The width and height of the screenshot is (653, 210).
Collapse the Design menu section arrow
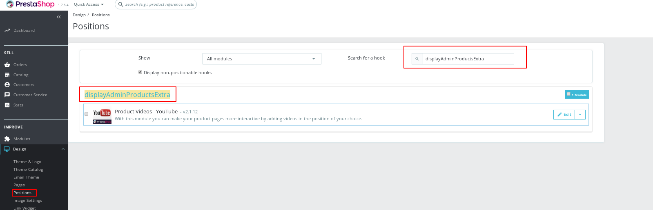pyautogui.click(x=63, y=149)
